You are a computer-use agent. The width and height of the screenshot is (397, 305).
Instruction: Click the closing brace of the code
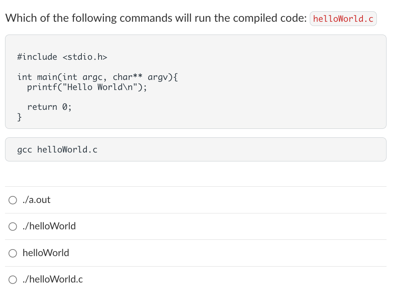point(19,117)
